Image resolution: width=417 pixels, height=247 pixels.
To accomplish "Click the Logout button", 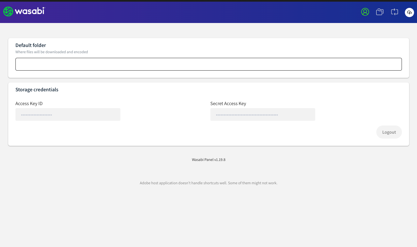I will (x=389, y=132).
